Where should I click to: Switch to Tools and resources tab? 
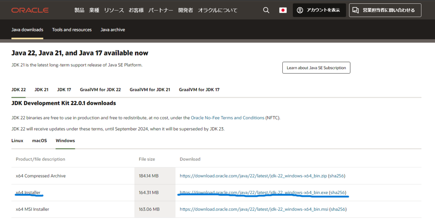click(72, 30)
